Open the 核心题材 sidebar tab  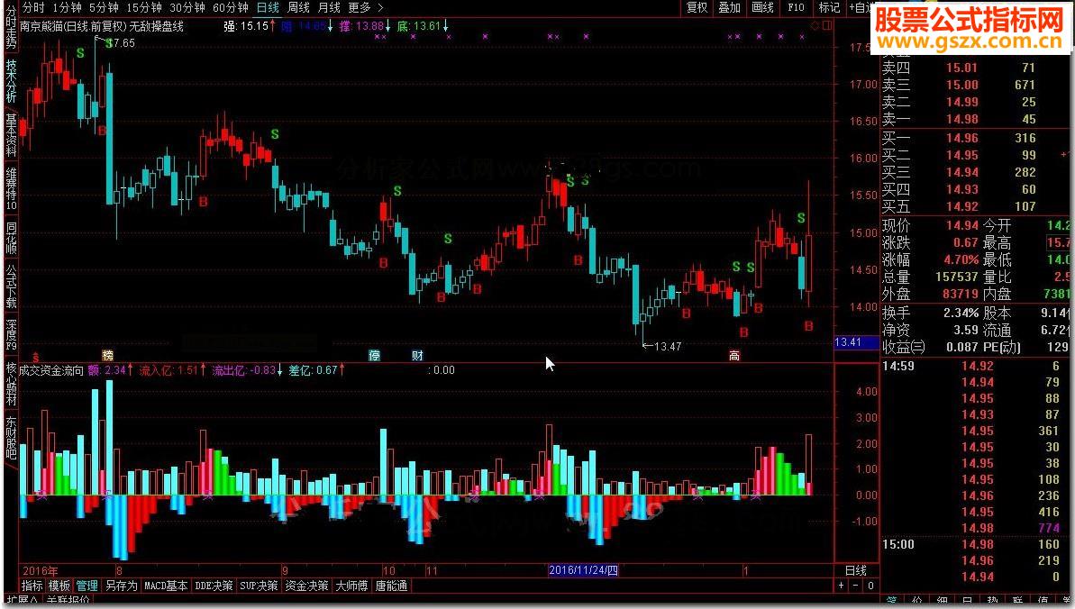click(x=11, y=385)
